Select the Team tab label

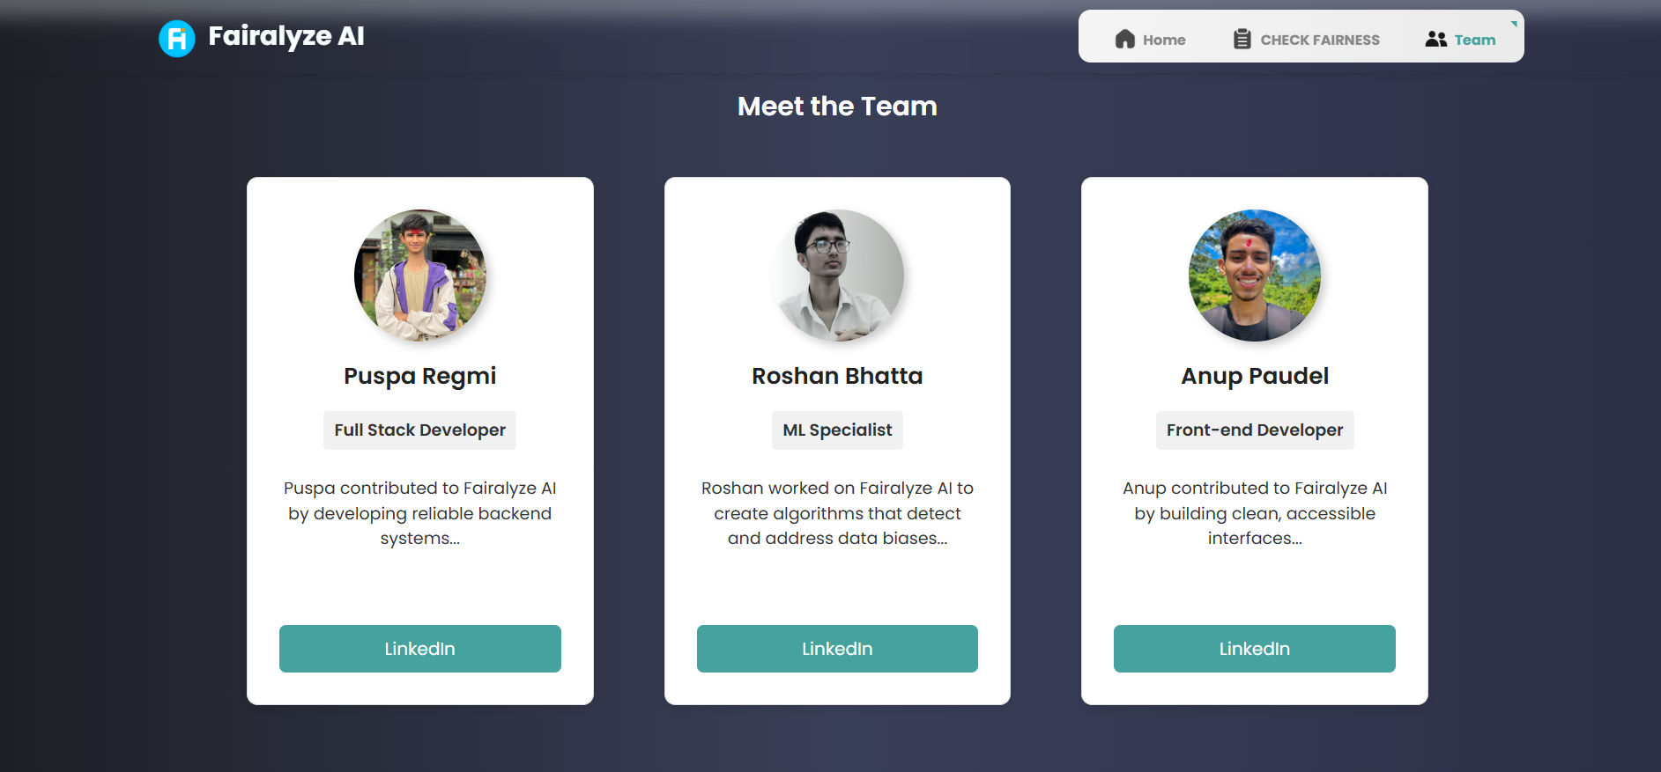click(1475, 40)
